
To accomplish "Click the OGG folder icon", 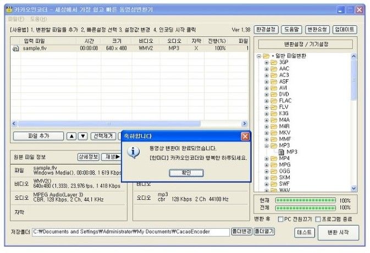I will coord(274,171).
